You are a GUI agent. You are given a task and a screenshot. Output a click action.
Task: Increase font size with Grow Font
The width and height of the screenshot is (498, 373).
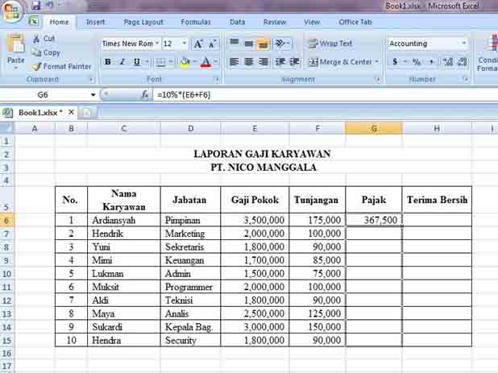pos(198,44)
